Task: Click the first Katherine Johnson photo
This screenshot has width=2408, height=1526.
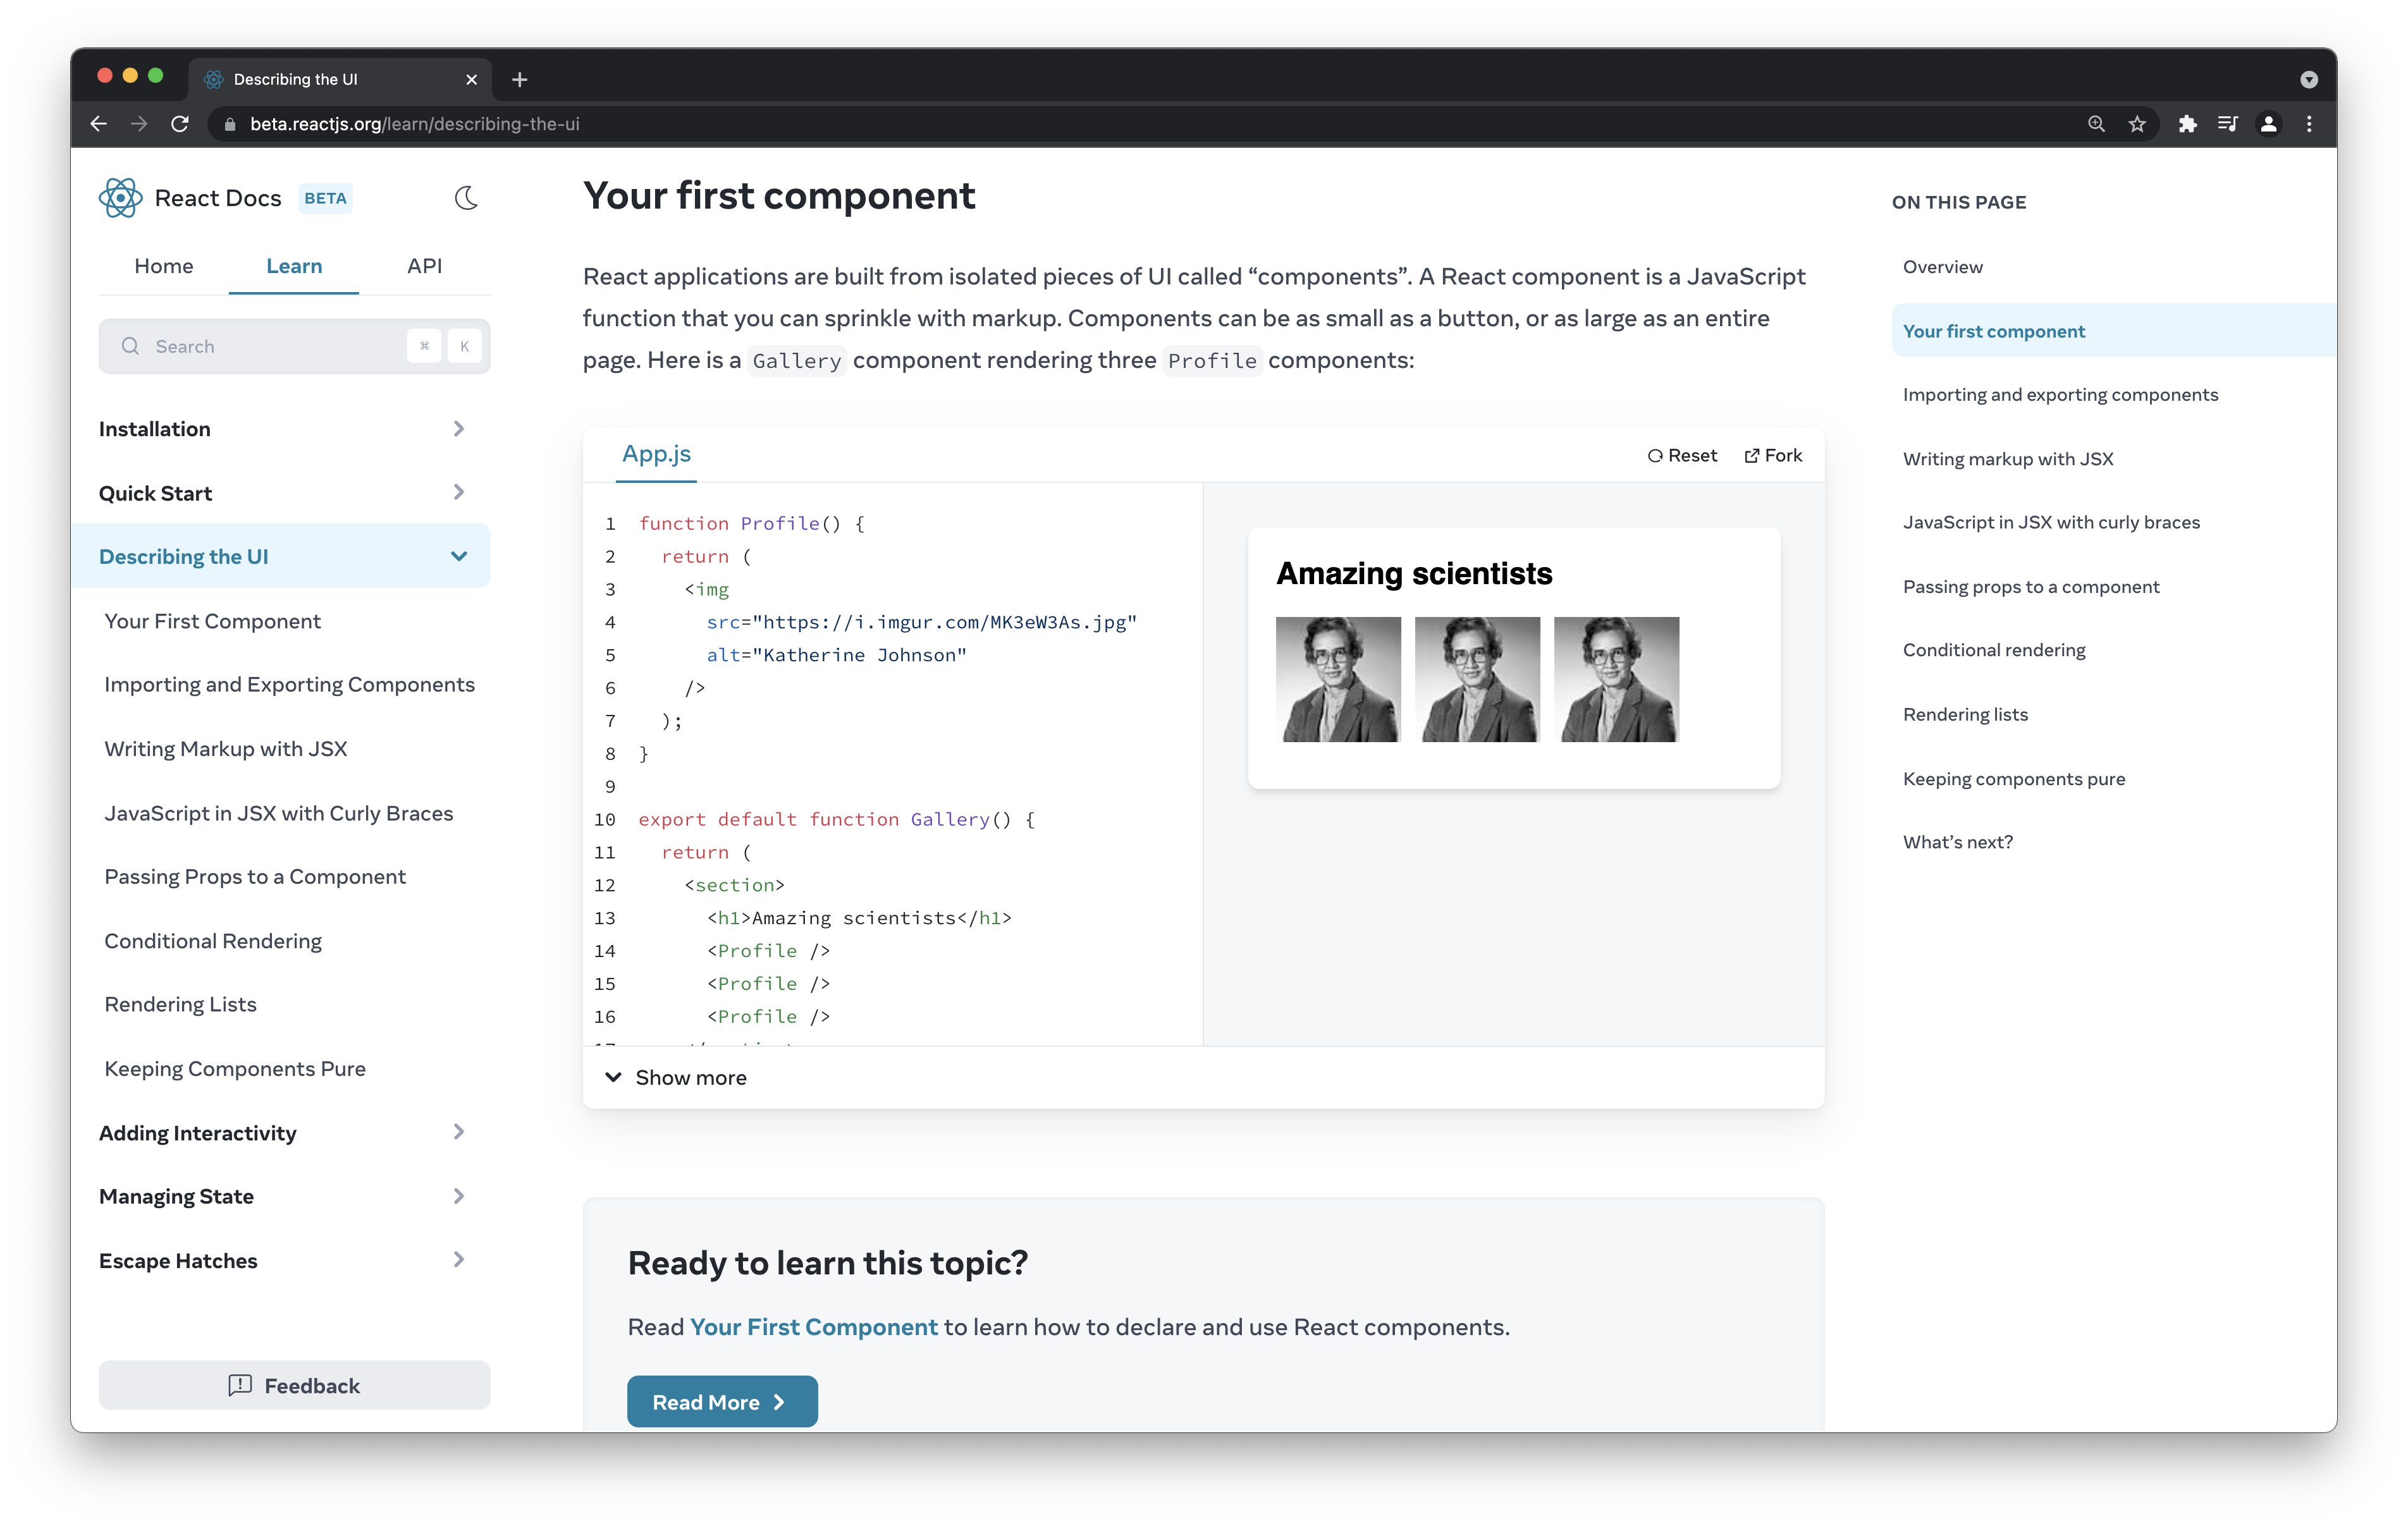Action: point(1338,679)
